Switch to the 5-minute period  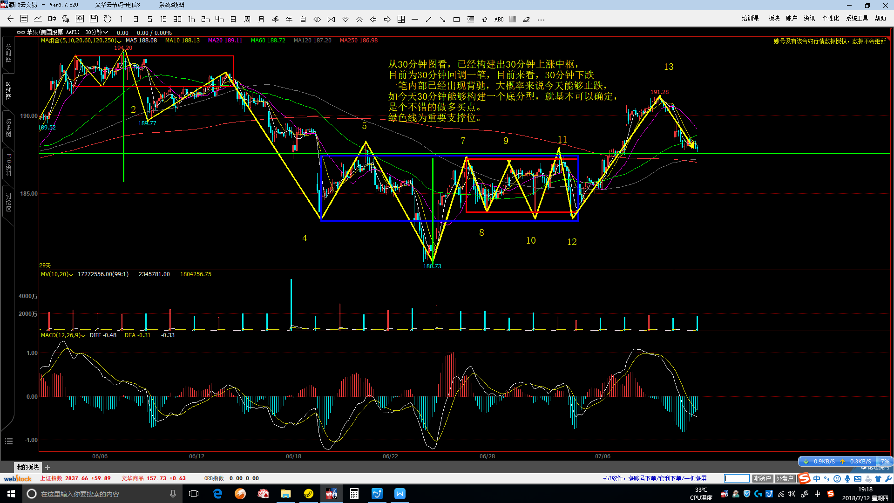[149, 19]
